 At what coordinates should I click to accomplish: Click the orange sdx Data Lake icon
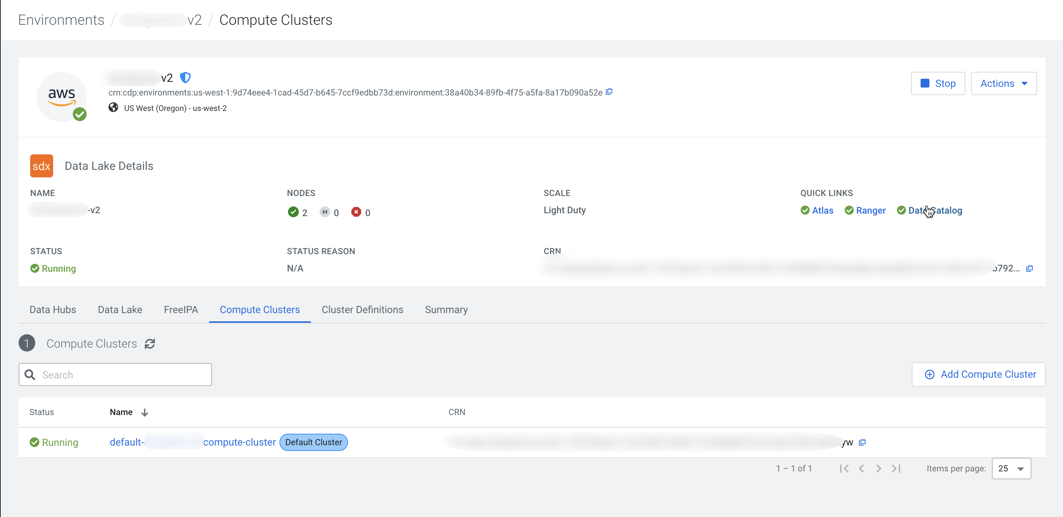[x=42, y=166]
